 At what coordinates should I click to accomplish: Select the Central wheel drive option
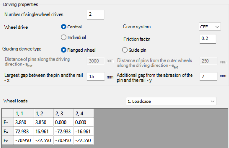point(64,27)
